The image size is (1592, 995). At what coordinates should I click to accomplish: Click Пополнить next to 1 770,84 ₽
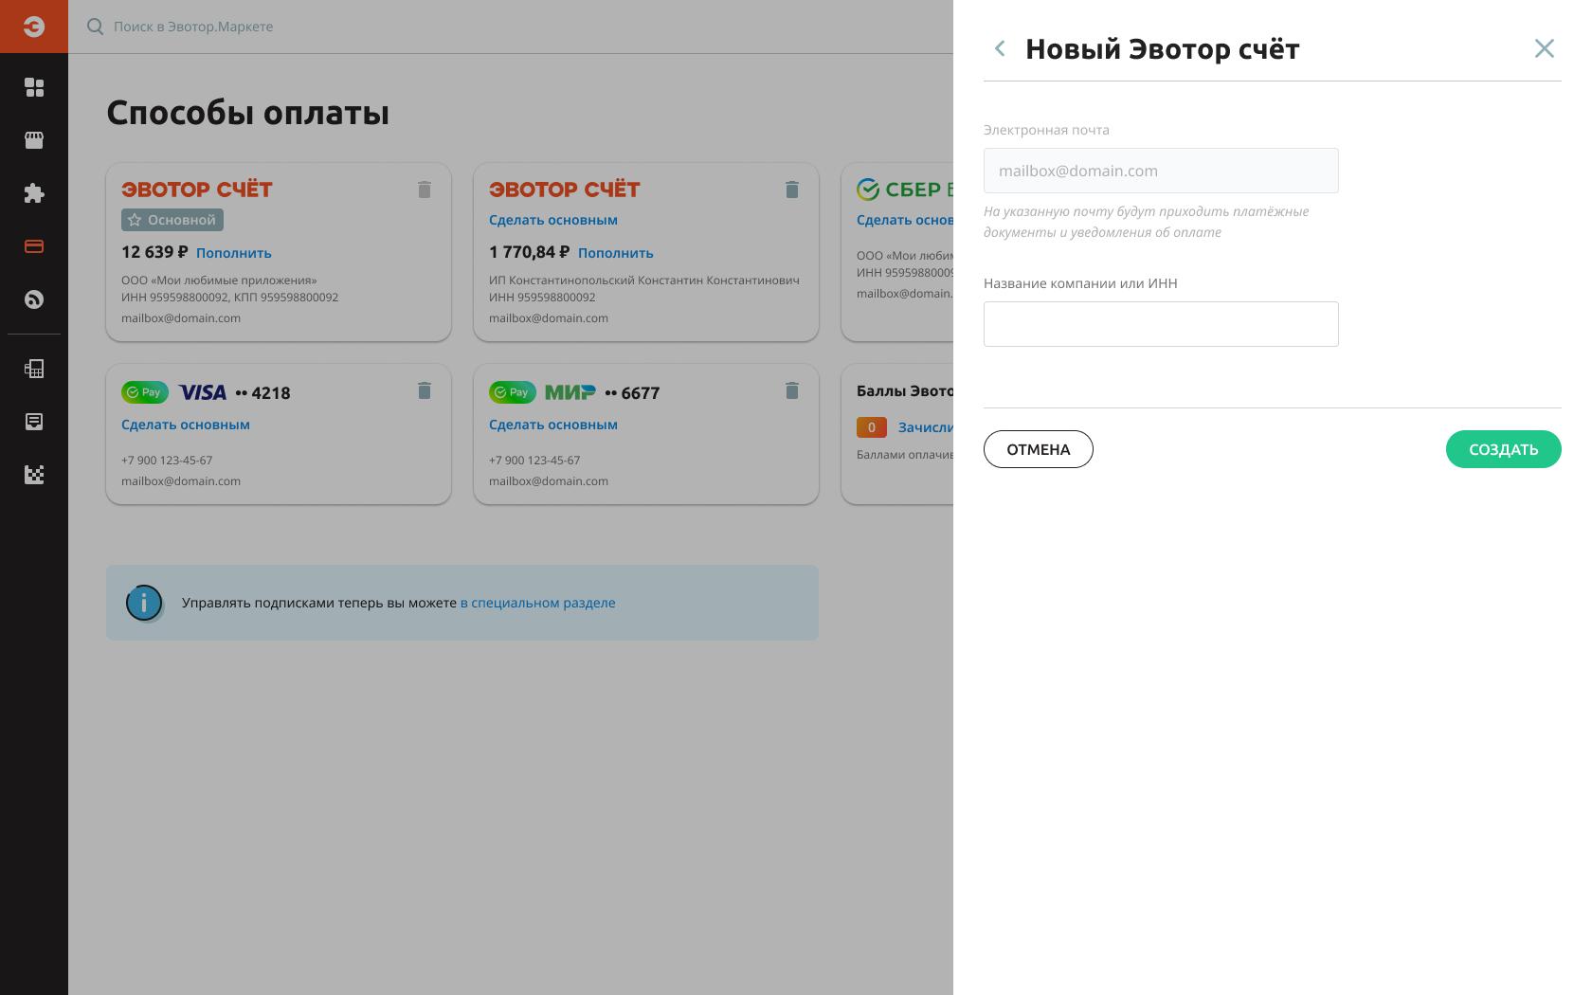(x=616, y=253)
